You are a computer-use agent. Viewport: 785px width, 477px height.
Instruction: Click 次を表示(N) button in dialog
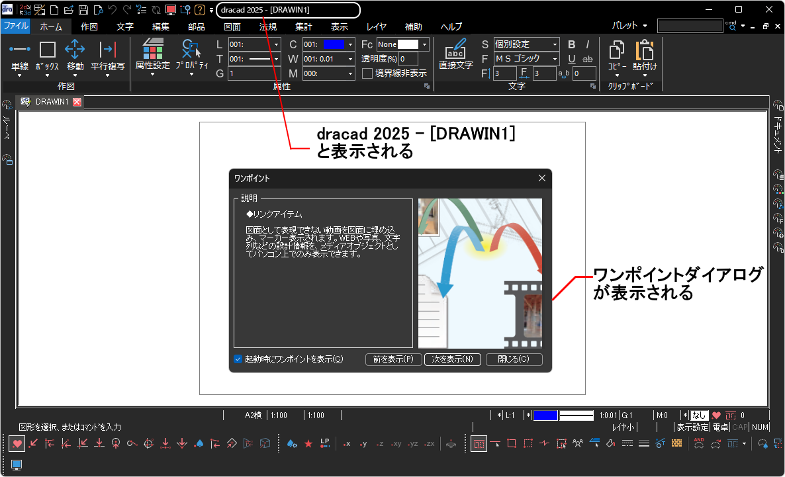coord(453,359)
